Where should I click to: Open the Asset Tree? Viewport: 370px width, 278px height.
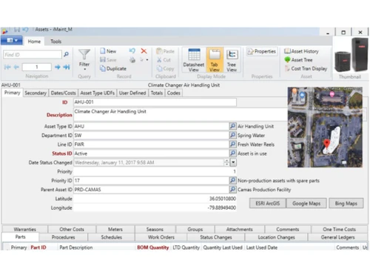tap(298, 60)
